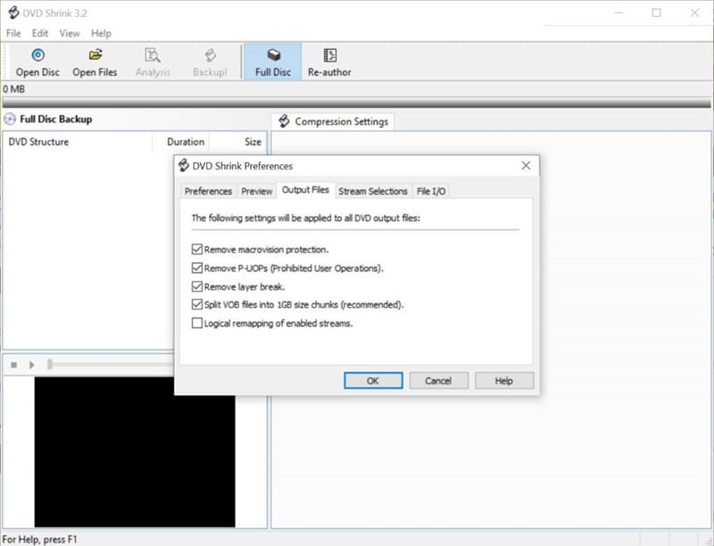Stop preview playback with the stop button
Viewport: 714px width, 546px height.
pyautogui.click(x=14, y=365)
